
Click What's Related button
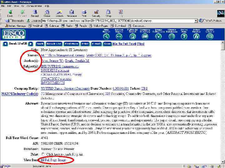(211, 21)
